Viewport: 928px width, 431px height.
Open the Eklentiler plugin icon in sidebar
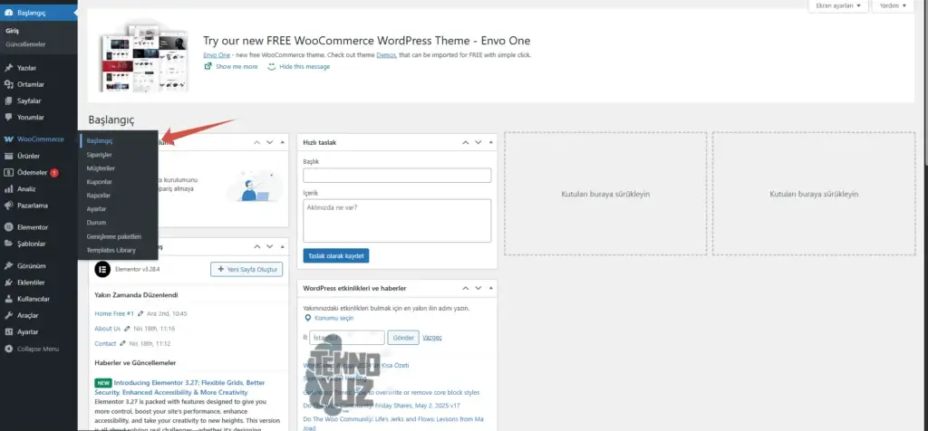pos(8,283)
